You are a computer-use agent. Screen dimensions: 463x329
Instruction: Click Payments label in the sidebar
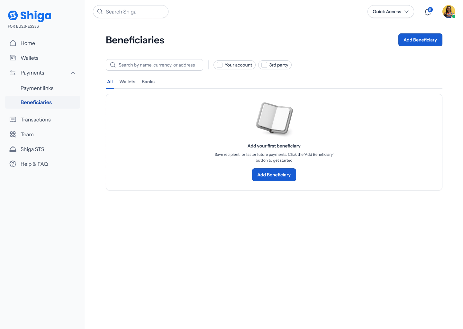click(32, 73)
